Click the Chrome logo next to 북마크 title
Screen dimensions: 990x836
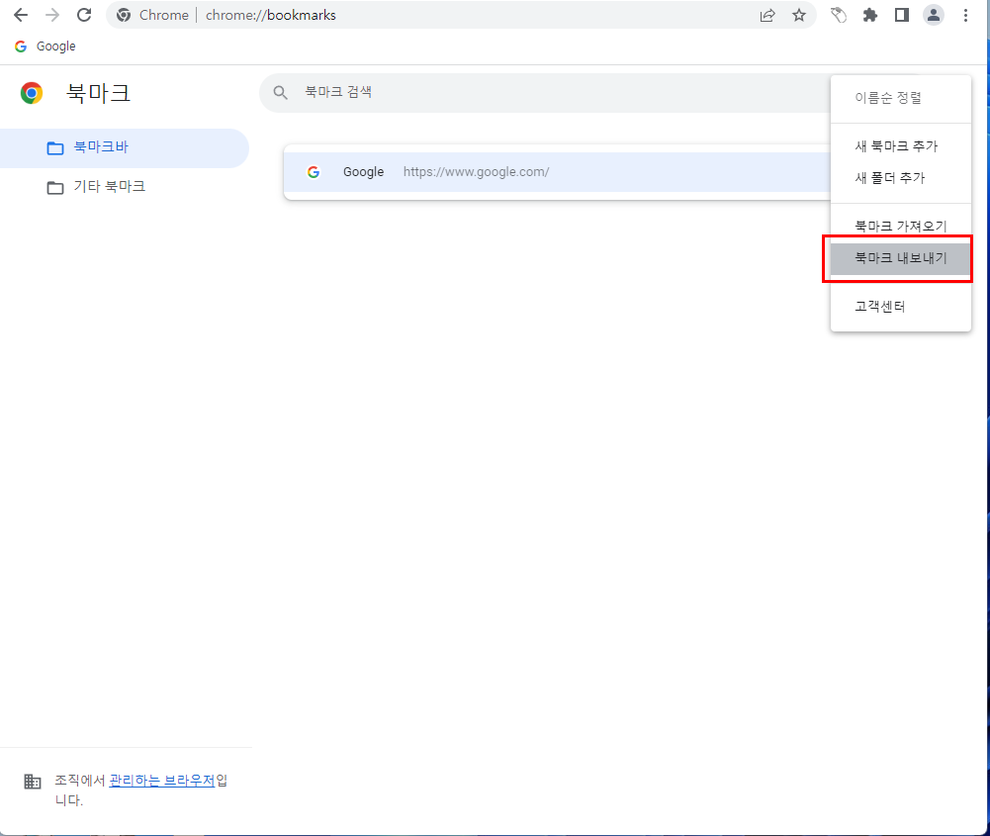[x=31, y=93]
